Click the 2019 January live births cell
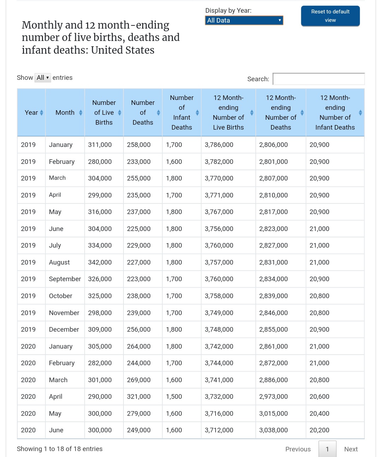Viewport: 381px width, 457px height. (100, 145)
